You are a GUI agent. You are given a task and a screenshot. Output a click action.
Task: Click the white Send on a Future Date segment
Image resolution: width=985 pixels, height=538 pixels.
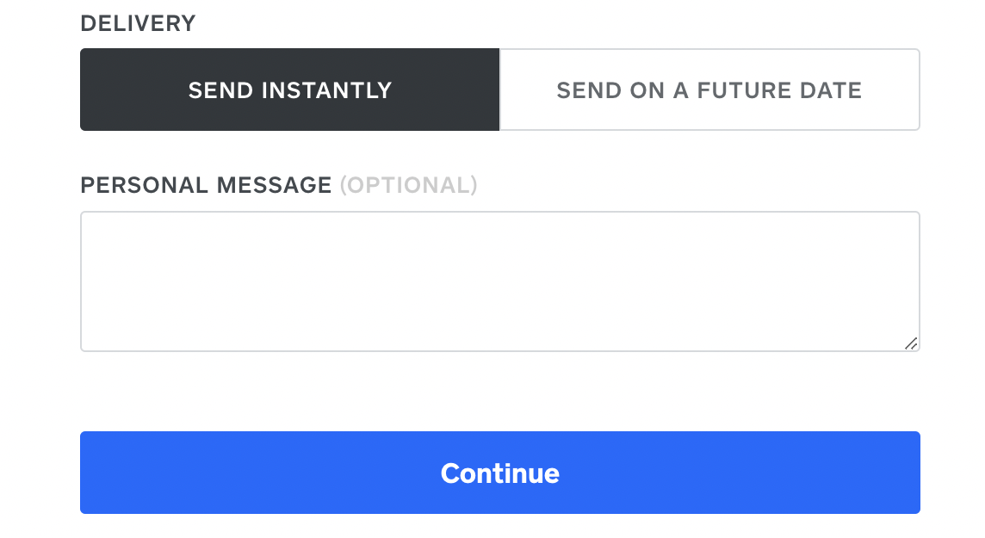[709, 90]
